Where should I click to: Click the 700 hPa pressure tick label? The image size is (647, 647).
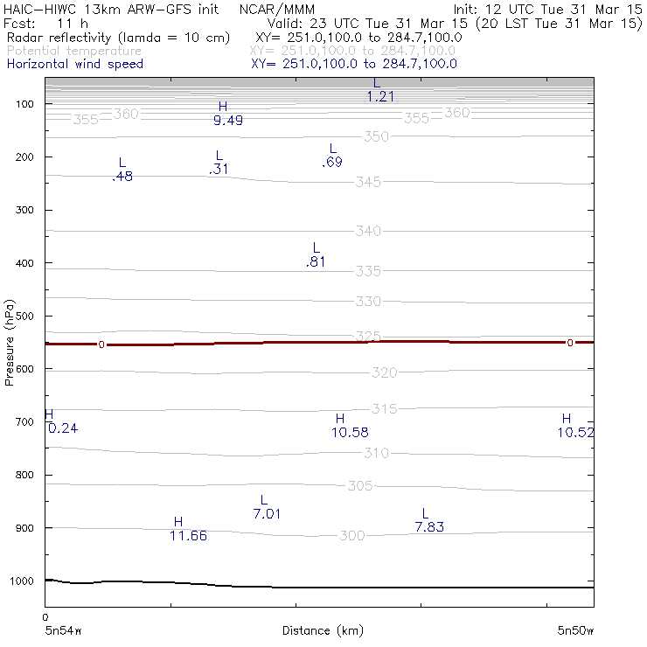coord(24,421)
